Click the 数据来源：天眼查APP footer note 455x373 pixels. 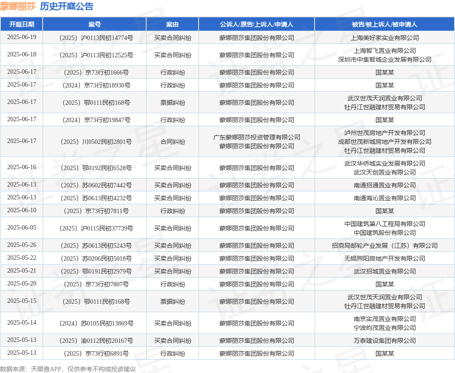pyautogui.click(x=68, y=369)
